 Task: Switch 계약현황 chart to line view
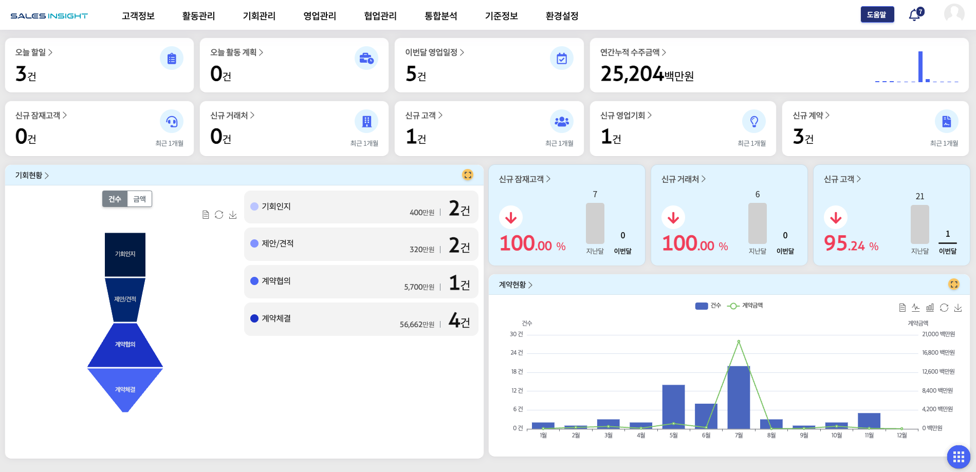tap(916, 308)
